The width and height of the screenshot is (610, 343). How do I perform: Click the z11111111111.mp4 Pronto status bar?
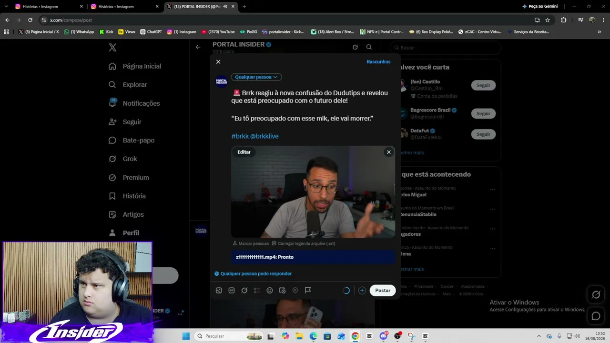[313, 257]
